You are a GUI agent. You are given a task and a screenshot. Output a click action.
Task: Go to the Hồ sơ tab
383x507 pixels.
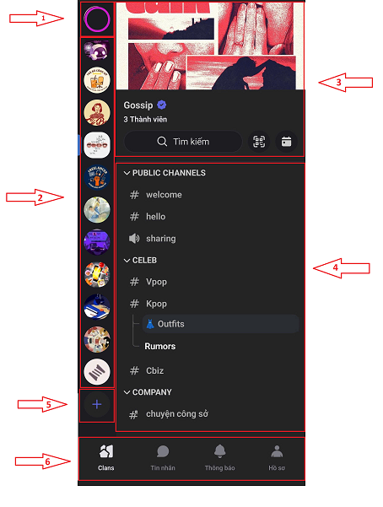point(277,459)
